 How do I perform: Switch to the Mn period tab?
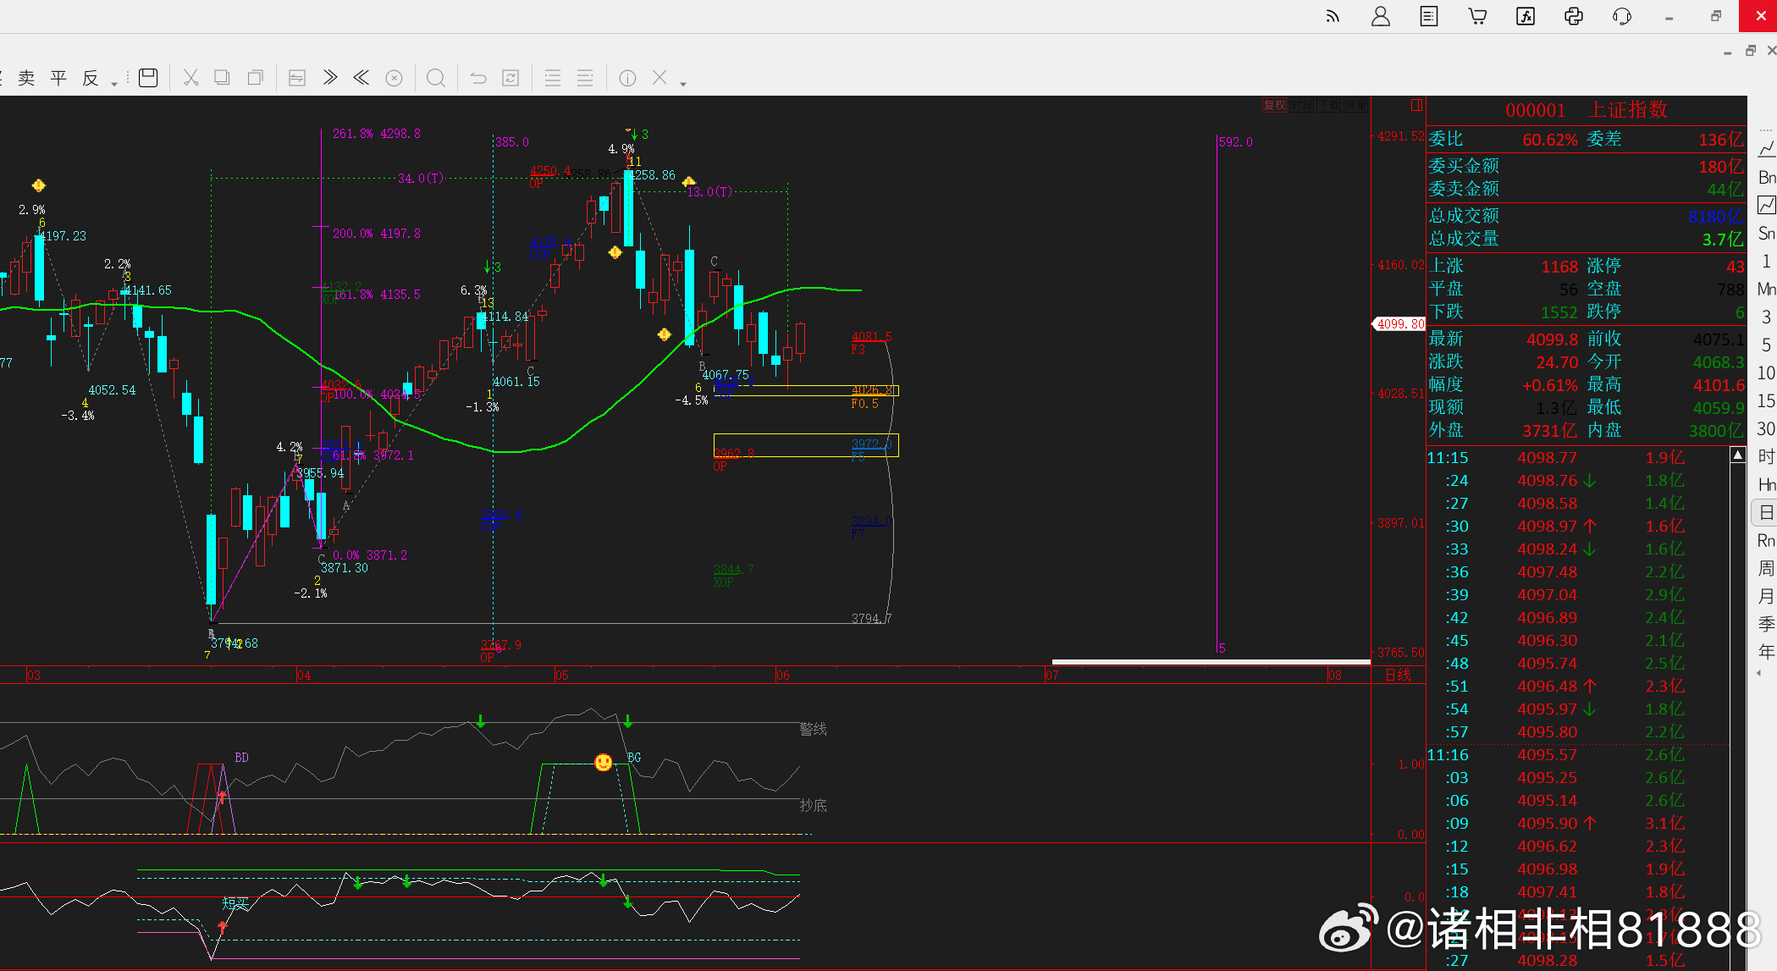click(1767, 289)
